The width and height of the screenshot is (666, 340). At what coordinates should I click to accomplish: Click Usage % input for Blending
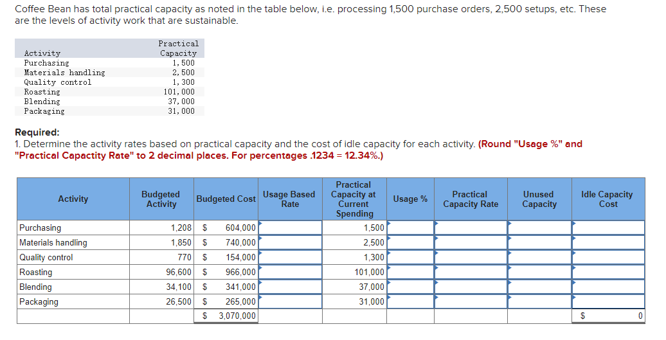point(410,287)
